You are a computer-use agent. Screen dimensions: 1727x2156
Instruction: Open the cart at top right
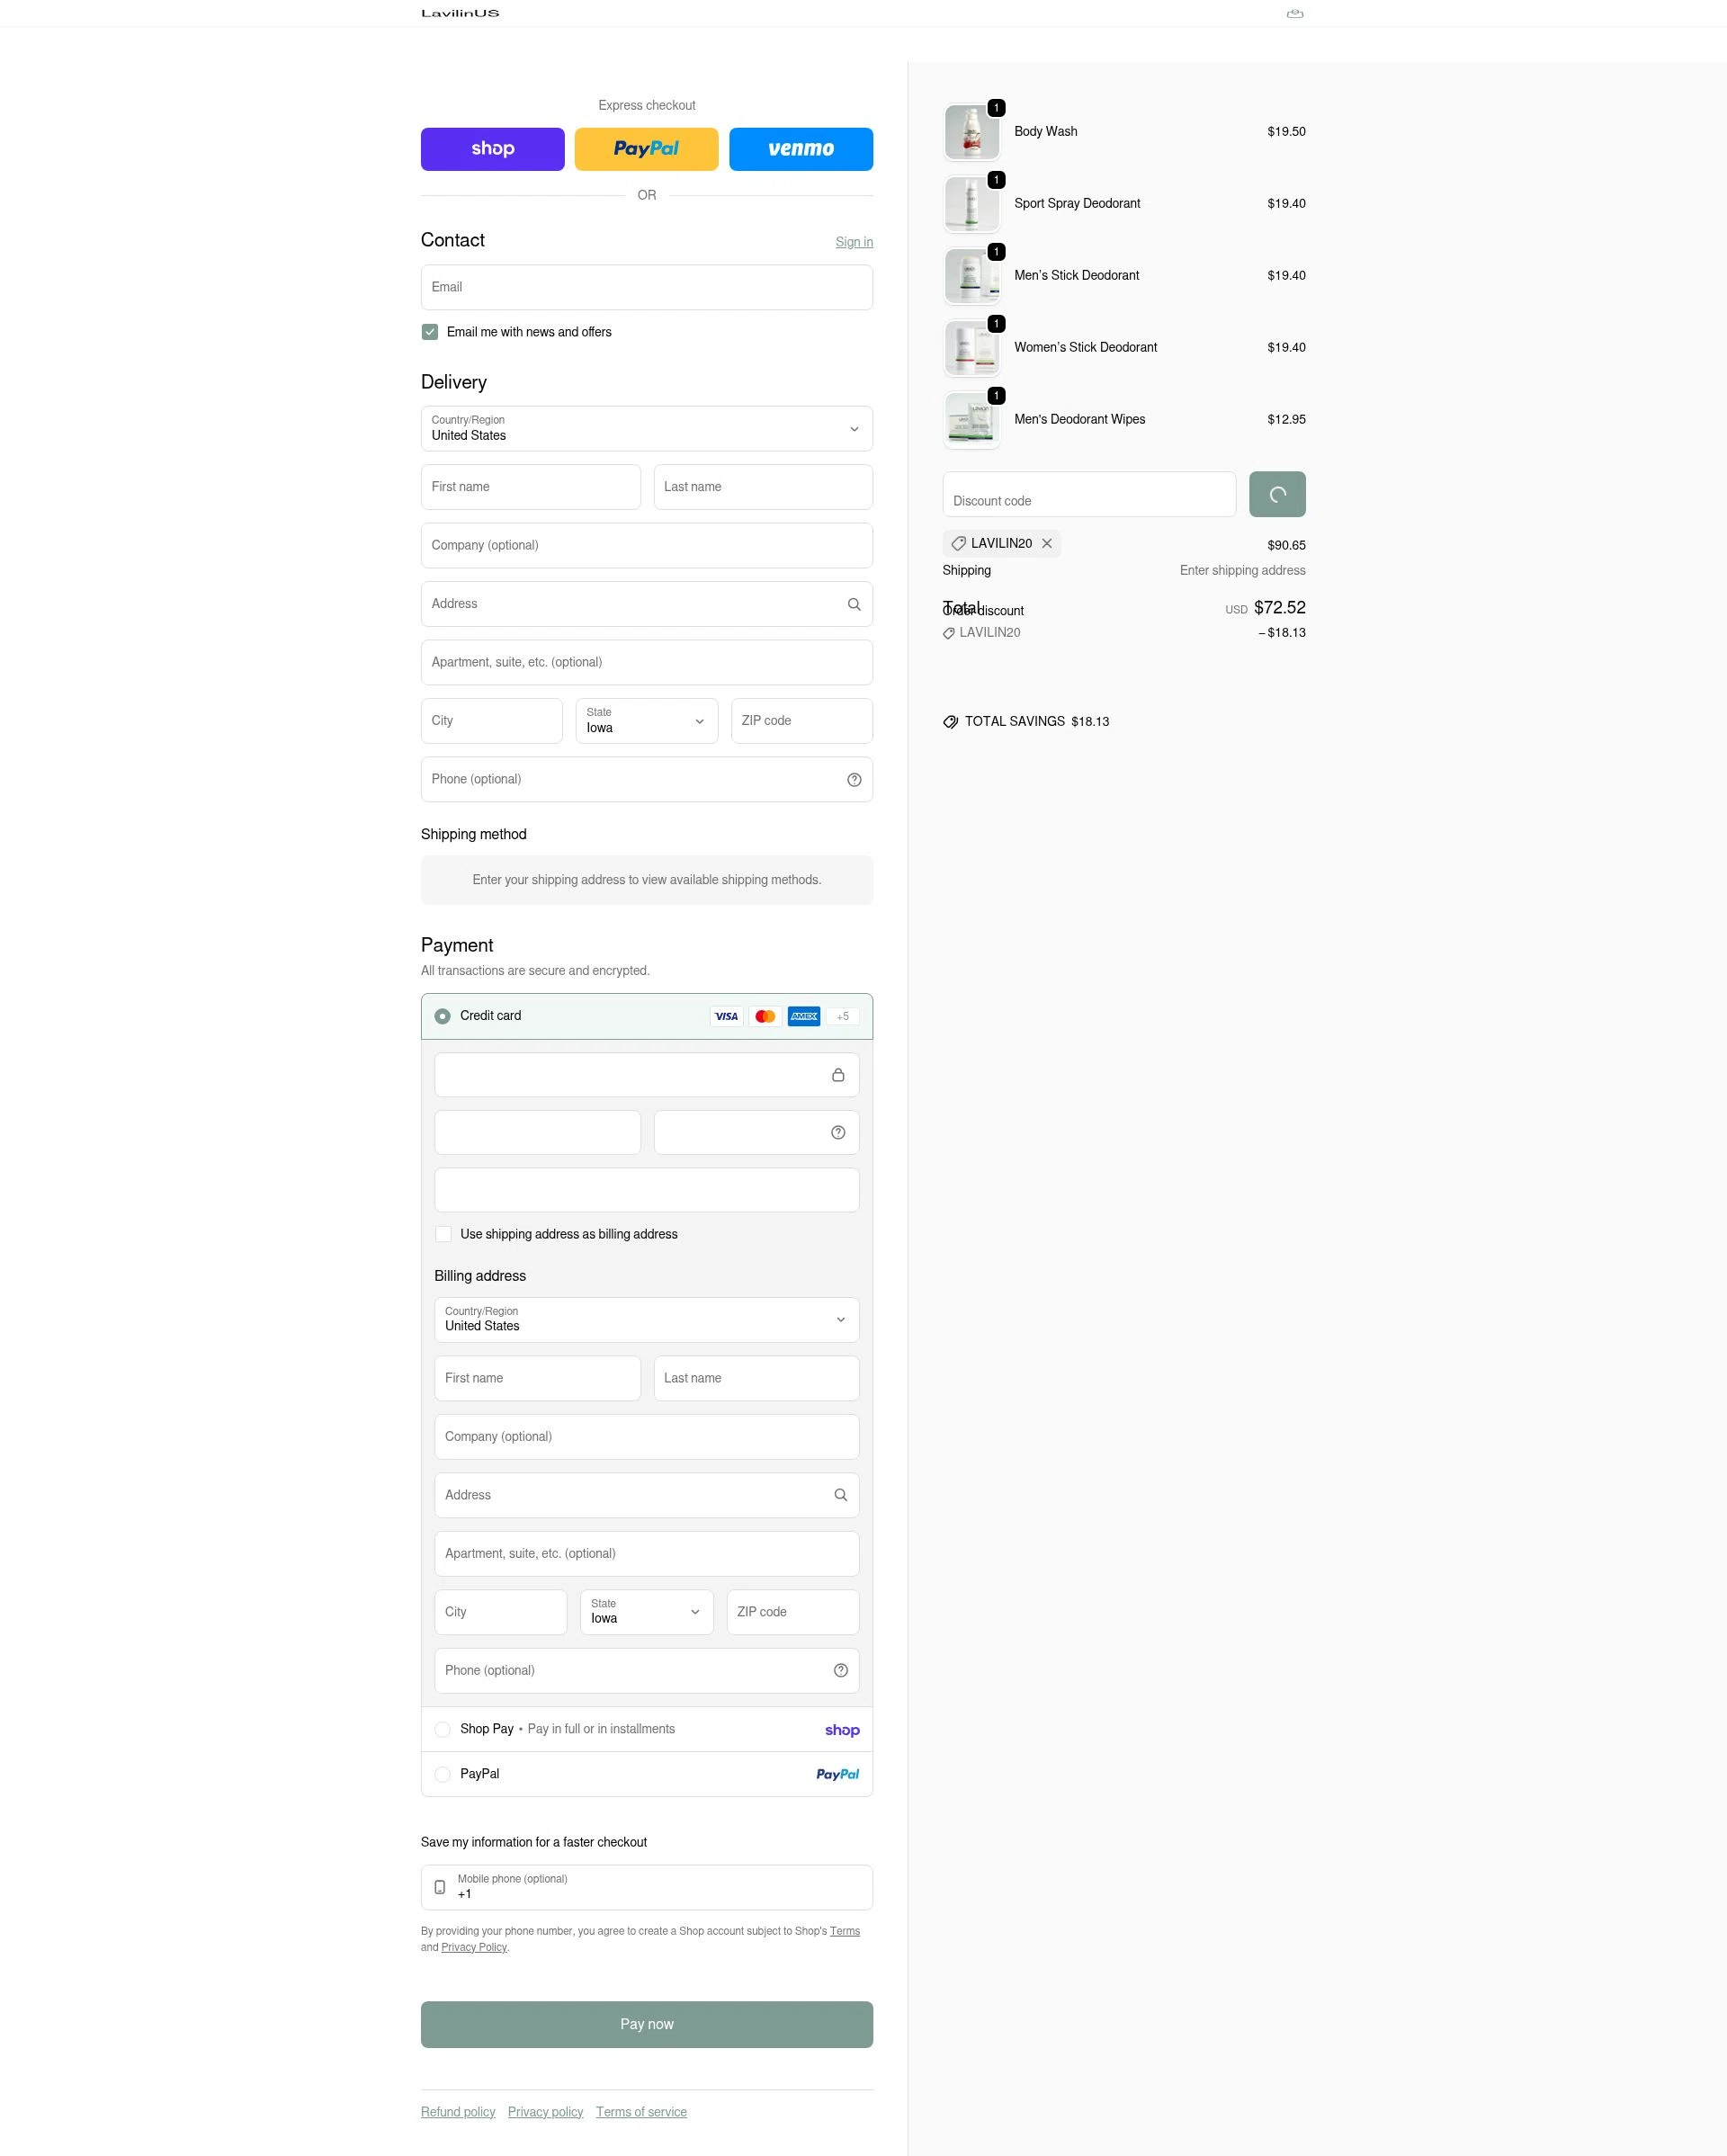1294,13
